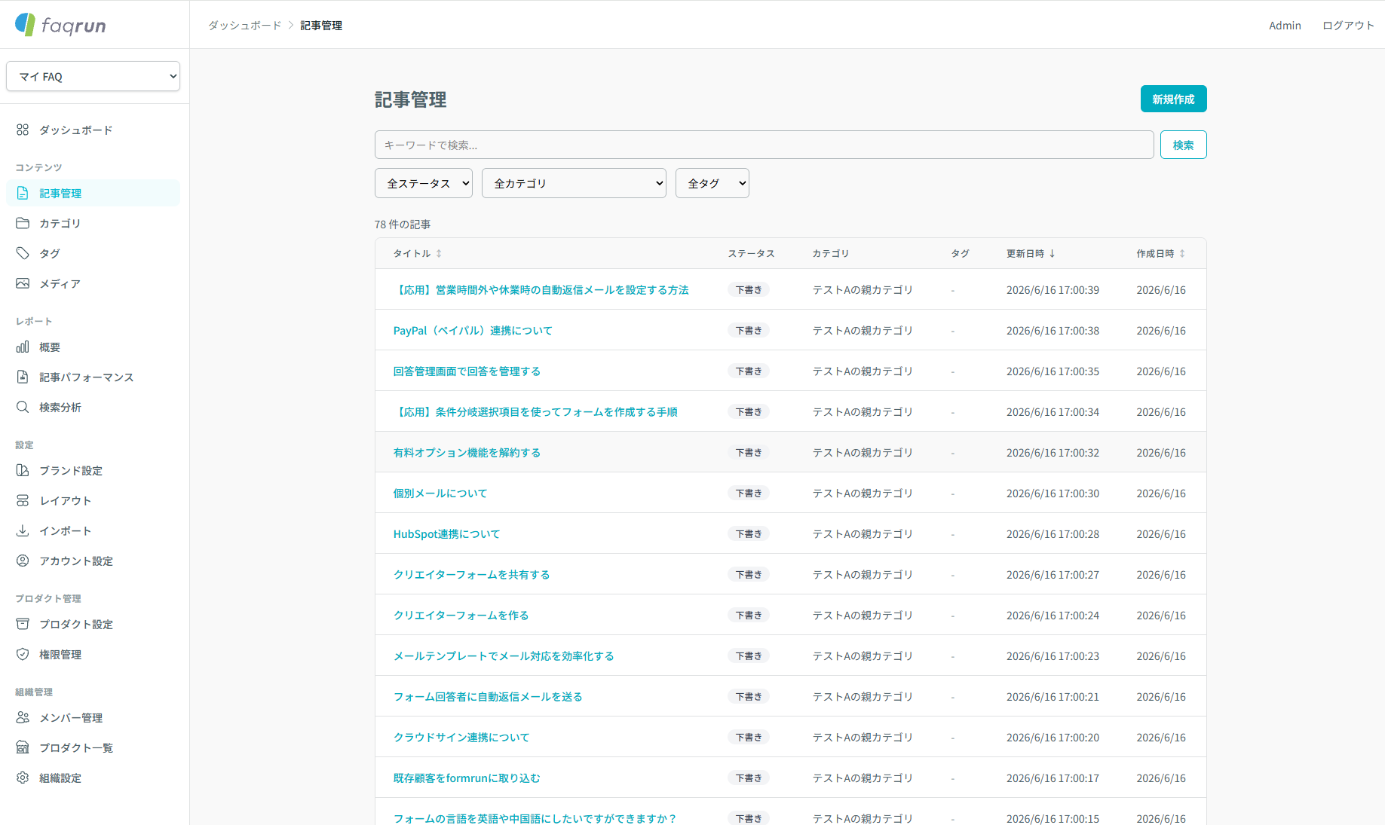
Task: Click the 概要 bar chart icon
Action: pos(23,347)
